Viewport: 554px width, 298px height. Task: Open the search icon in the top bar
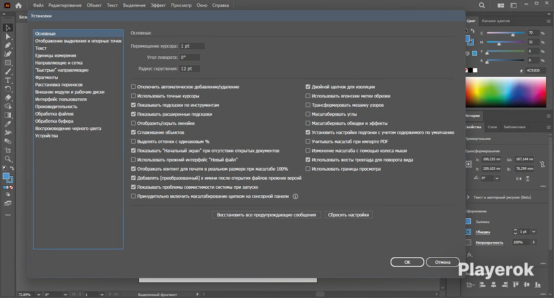(482, 6)
